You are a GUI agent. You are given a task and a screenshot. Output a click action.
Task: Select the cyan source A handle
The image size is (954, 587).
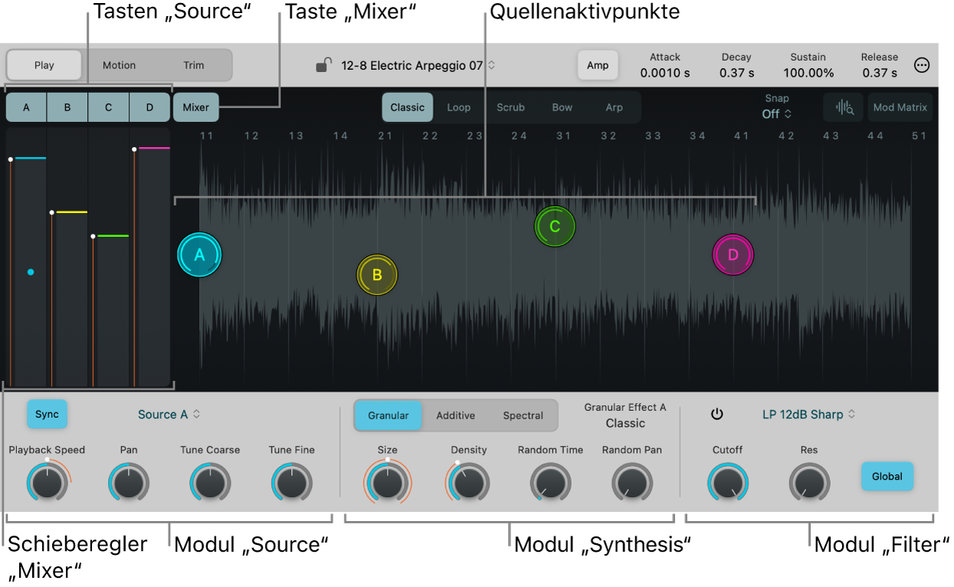(x=199, y=255)
